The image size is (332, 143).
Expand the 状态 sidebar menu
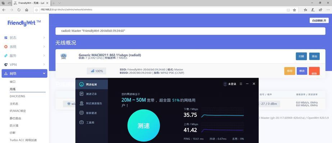tap(24, 38)
